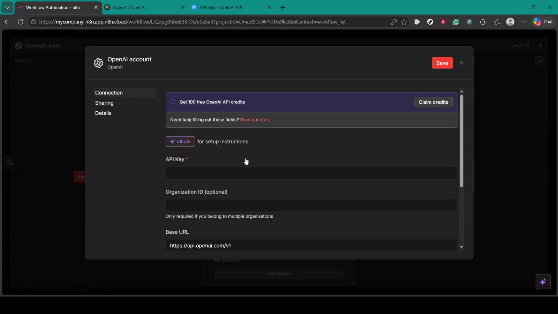The height and width of the screenshot is (314, 558).
Task: Go back to previous page
Action: (7, 22)
